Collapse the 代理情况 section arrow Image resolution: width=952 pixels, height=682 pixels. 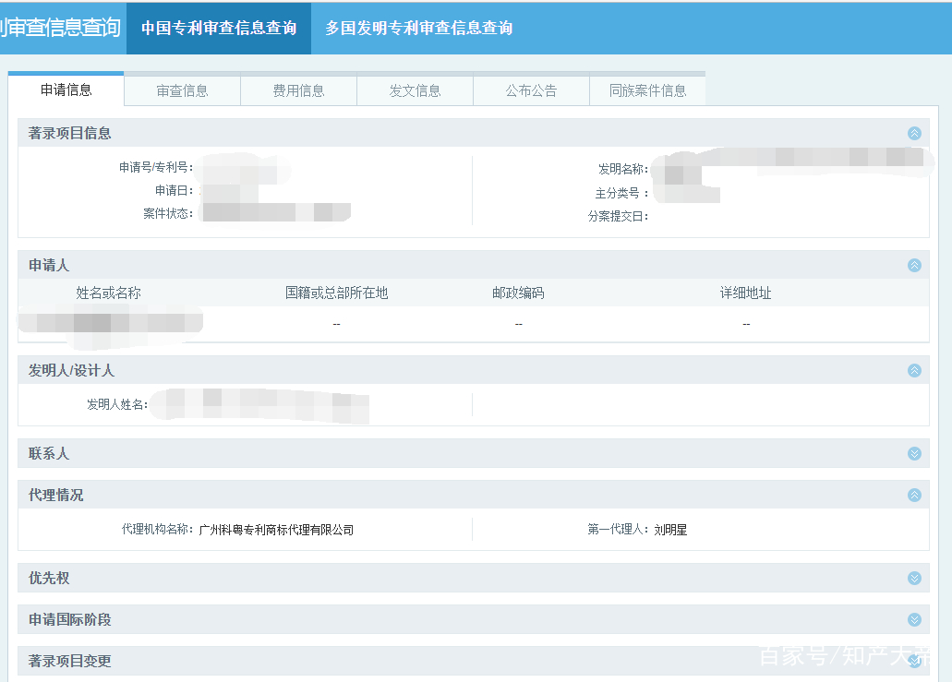[x=914, y=495]
